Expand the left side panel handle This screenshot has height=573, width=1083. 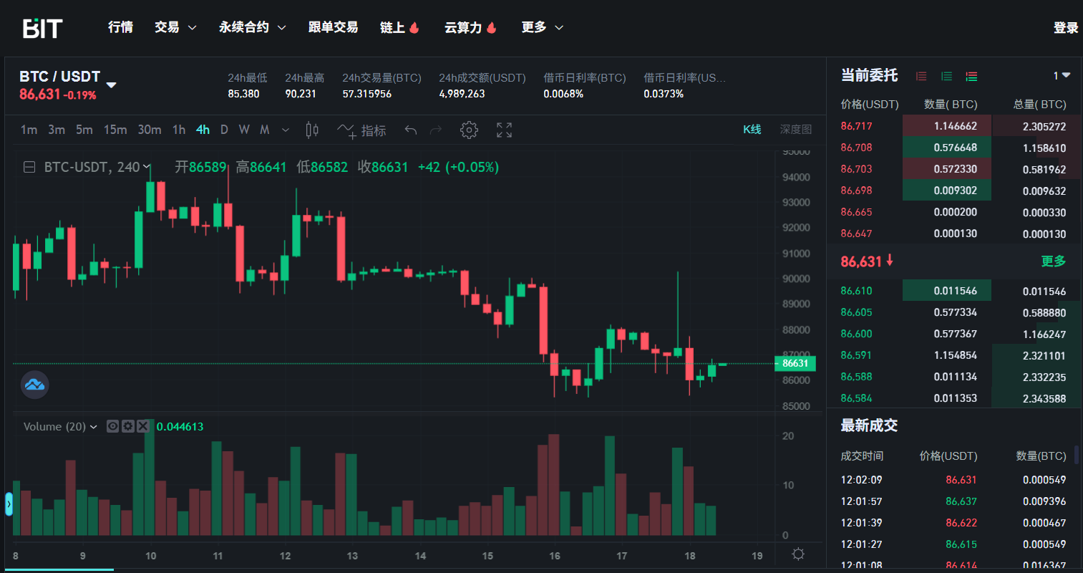pos(9,504)
